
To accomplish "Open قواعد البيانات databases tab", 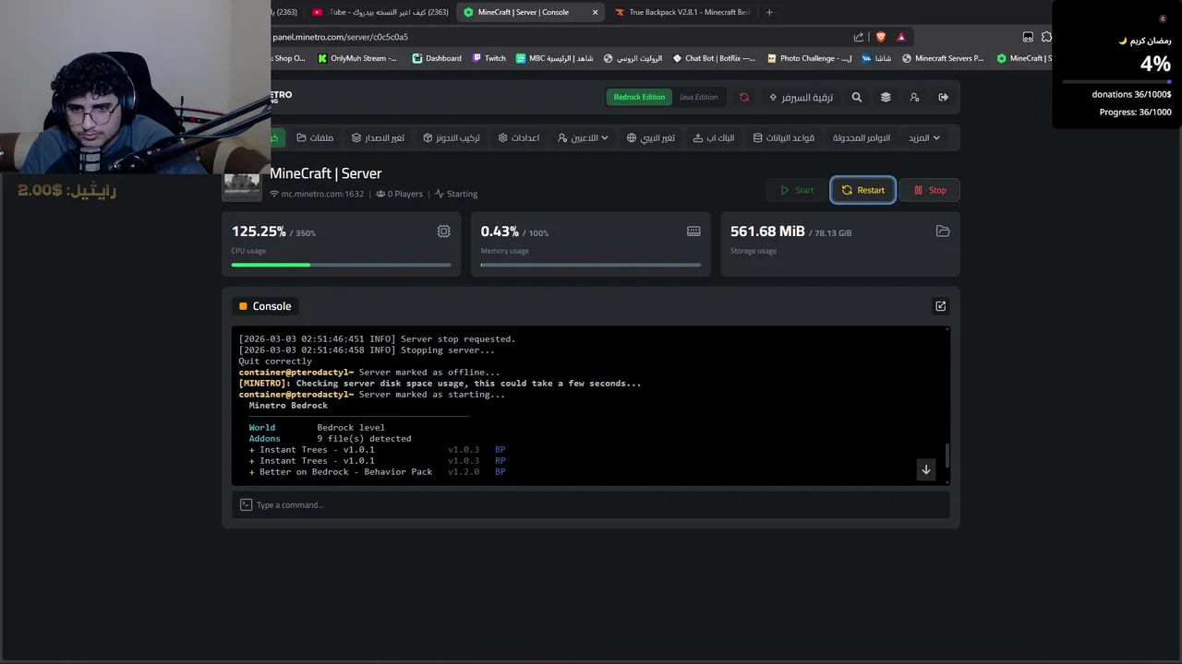I will [784, 137].
